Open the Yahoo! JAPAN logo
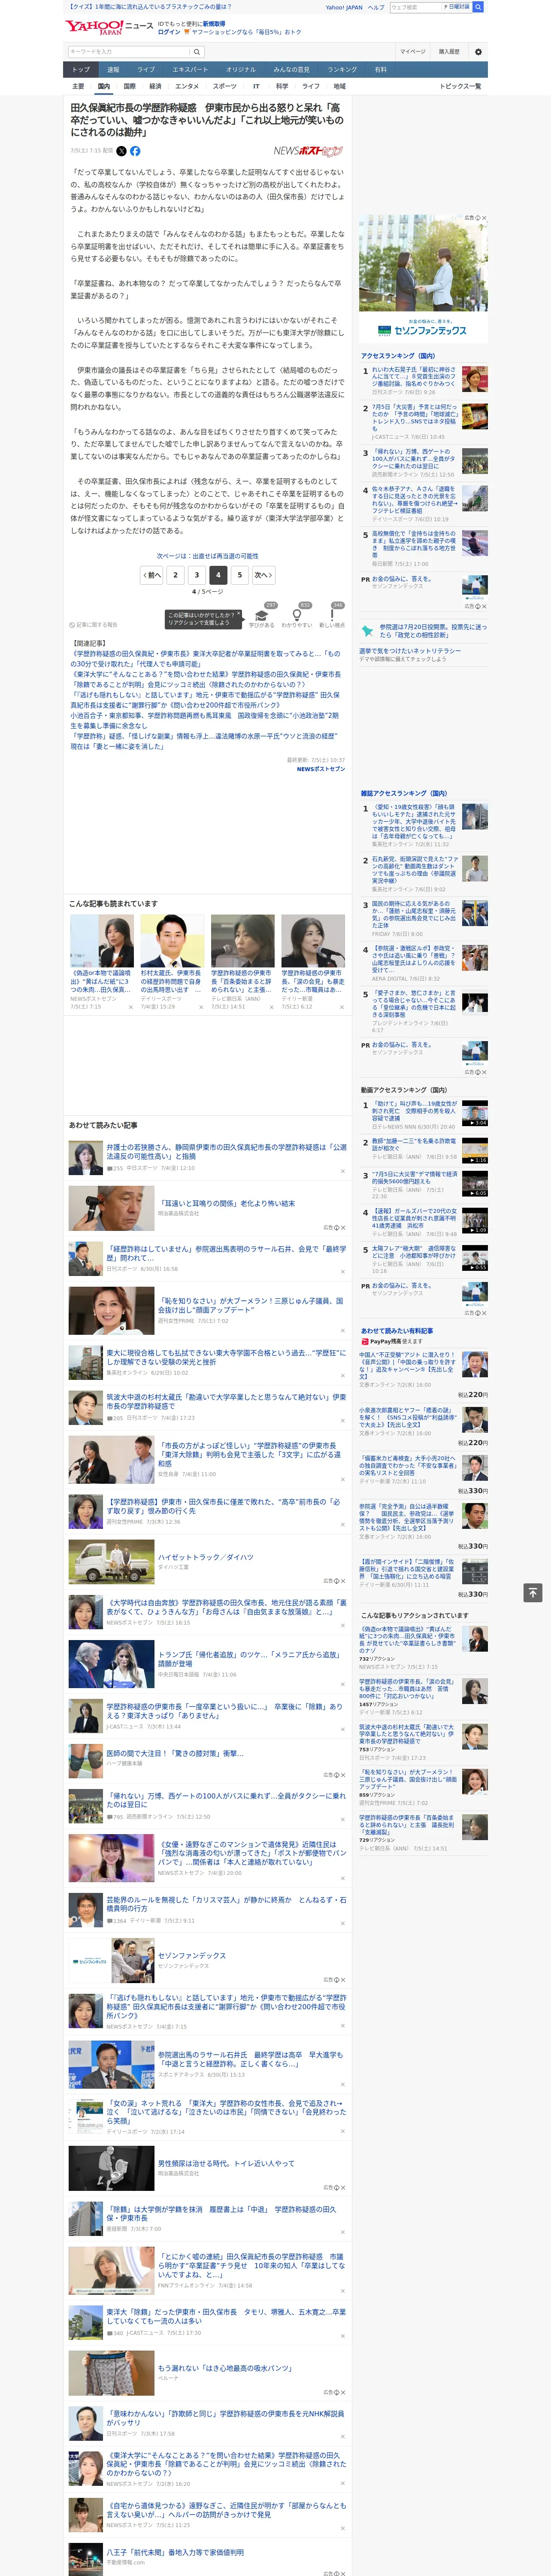This screenshot has height=2576, width=551. point(95,27)
